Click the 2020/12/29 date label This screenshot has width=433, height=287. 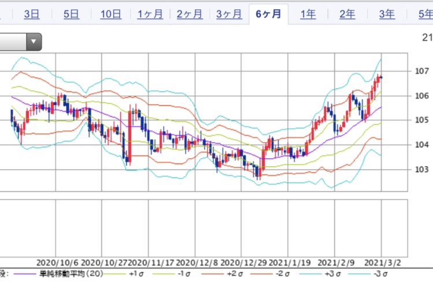tap(243, 263)
